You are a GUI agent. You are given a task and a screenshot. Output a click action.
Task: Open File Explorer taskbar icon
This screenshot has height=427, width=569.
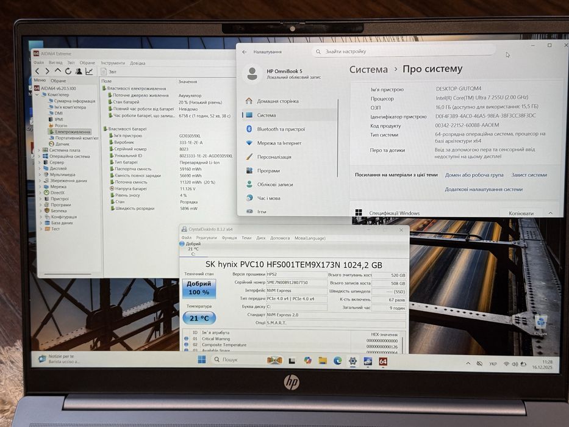pyautogui.click(x=323, y=361)
